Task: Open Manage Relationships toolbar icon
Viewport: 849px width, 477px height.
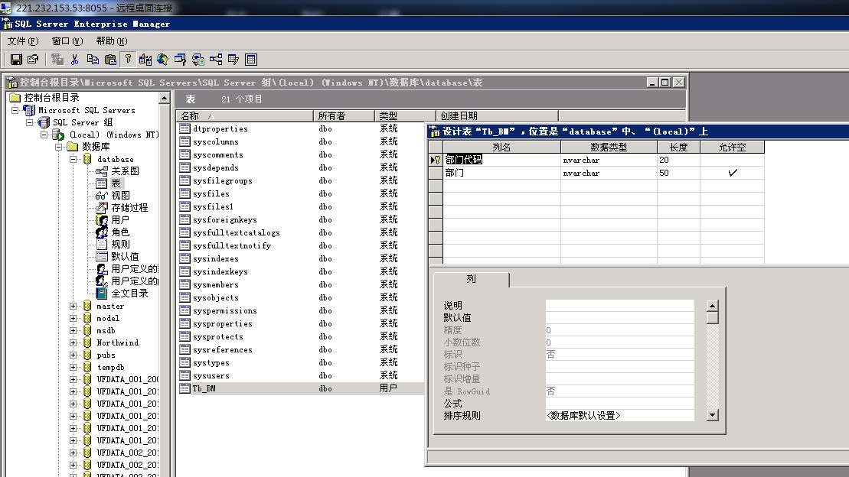Action: [x=216, y=60]
